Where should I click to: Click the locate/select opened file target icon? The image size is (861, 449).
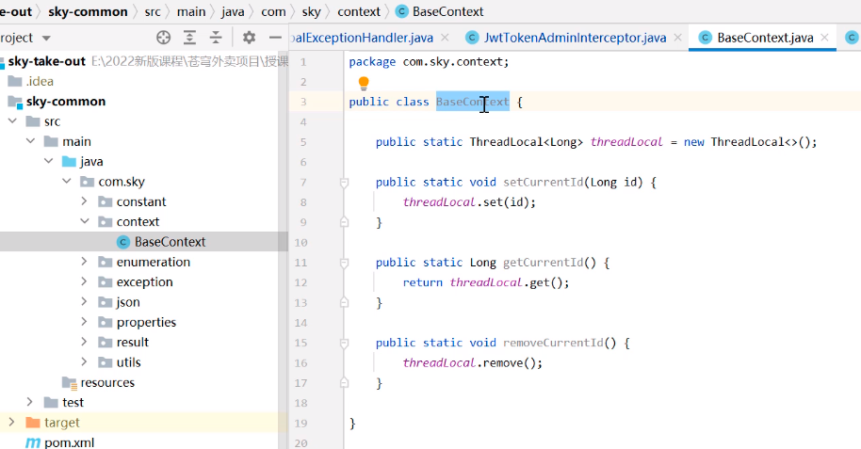[x=164, y=38]
